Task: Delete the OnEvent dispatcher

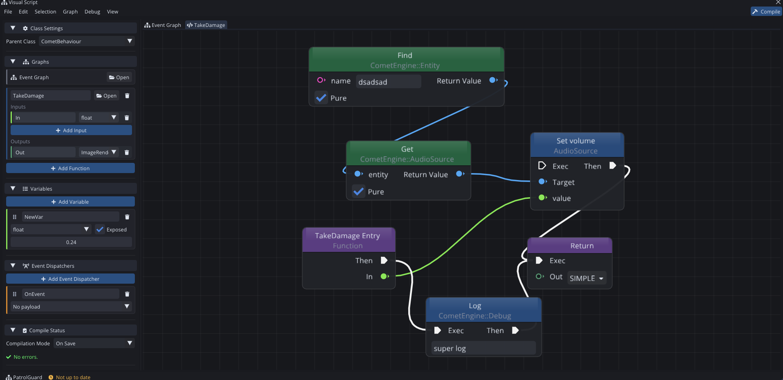Action: coord(127,294)
